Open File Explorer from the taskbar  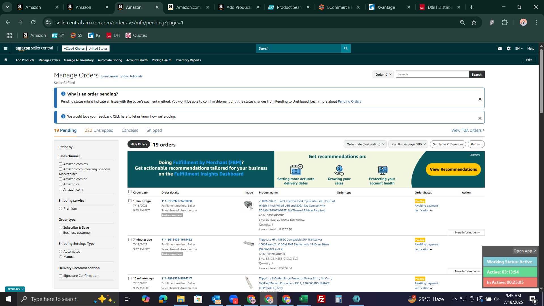(x=180, y=299)
